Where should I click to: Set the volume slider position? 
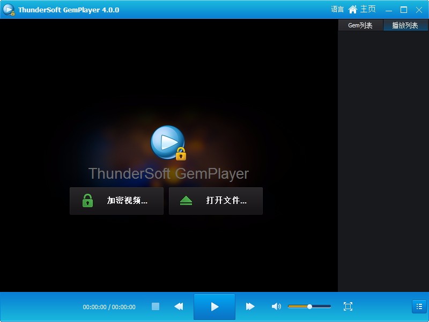pos(309,306)
